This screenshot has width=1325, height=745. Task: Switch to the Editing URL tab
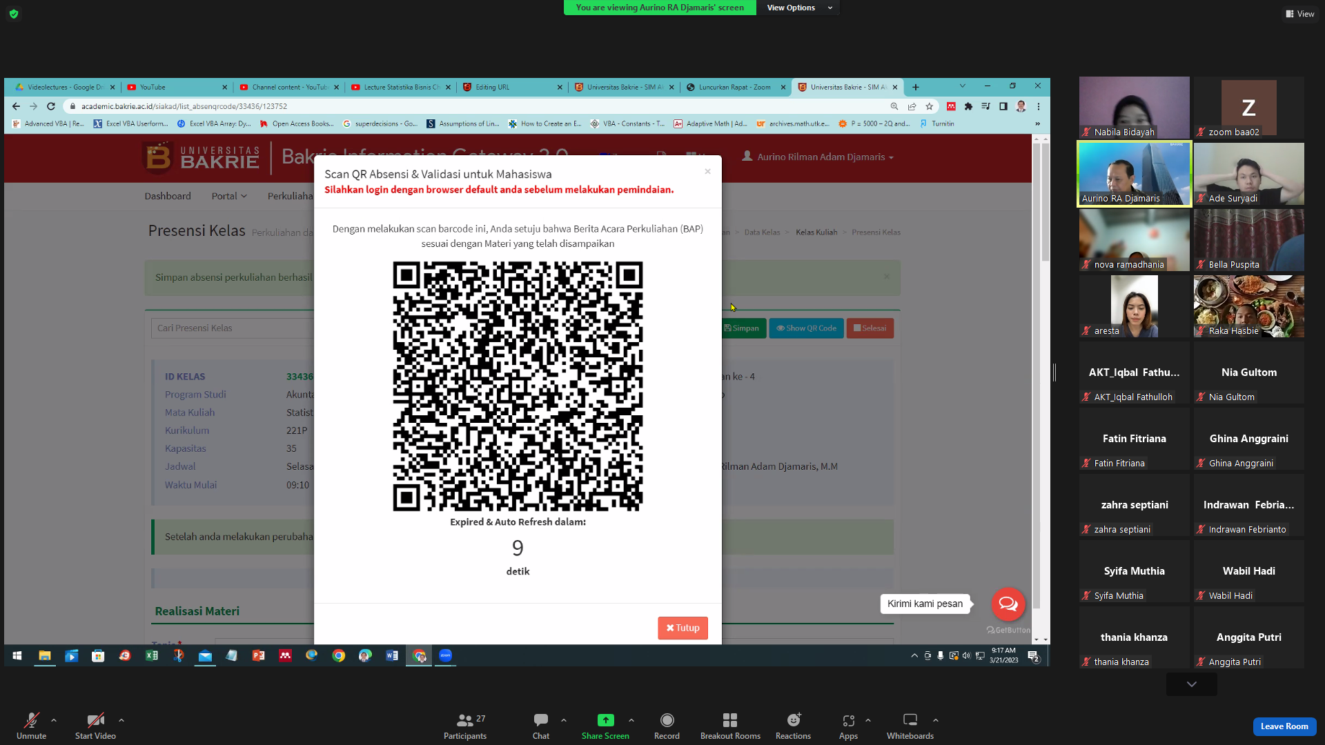[x=513, y=87]
